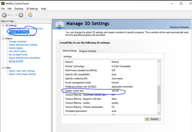The width and height of the screenshot is (192, 132).
Task: Collapse the Display tree node
Action: 3,38
